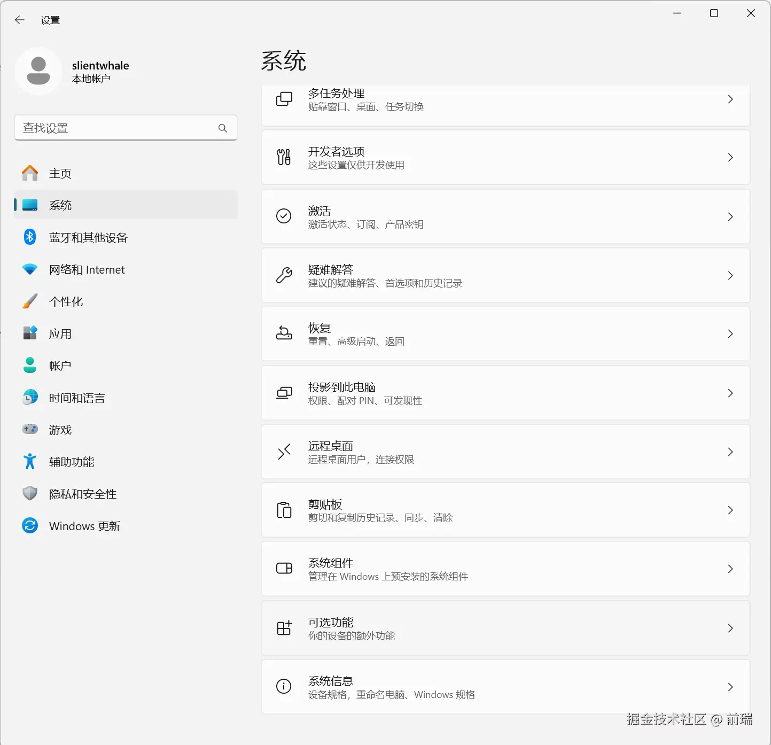Click the Bluetooth icon in sidebar
The image size is (771, 745).
click(30, 237)
